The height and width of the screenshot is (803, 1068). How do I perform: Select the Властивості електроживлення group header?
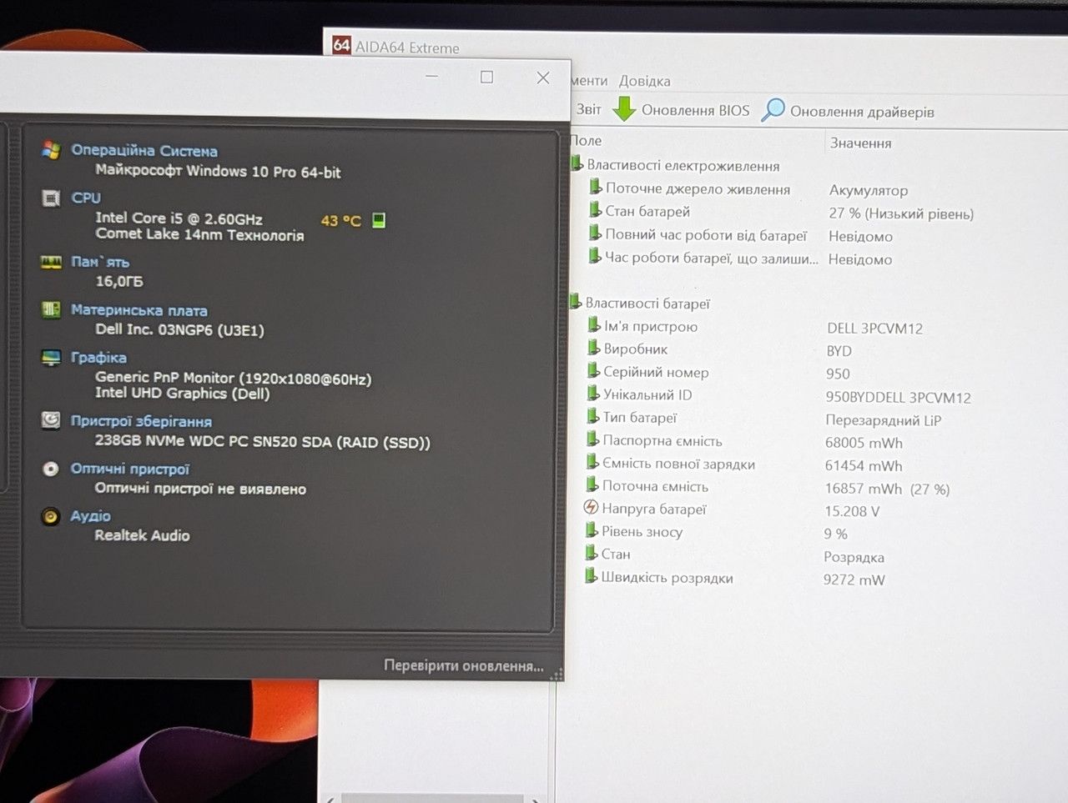[683, 165]
